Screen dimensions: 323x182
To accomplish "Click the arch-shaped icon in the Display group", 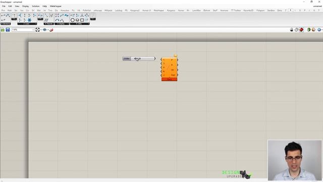I will pos(57,20).
